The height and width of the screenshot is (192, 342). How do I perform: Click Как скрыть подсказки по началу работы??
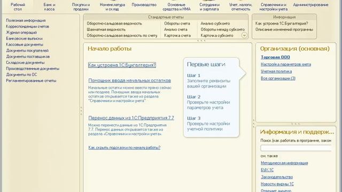tap(125, 148)
